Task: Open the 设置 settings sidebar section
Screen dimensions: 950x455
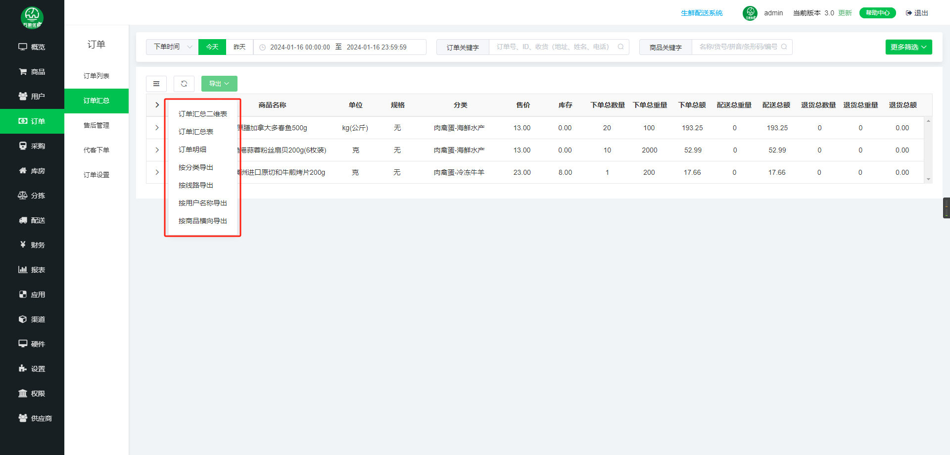Action: [x=32, y=369]
